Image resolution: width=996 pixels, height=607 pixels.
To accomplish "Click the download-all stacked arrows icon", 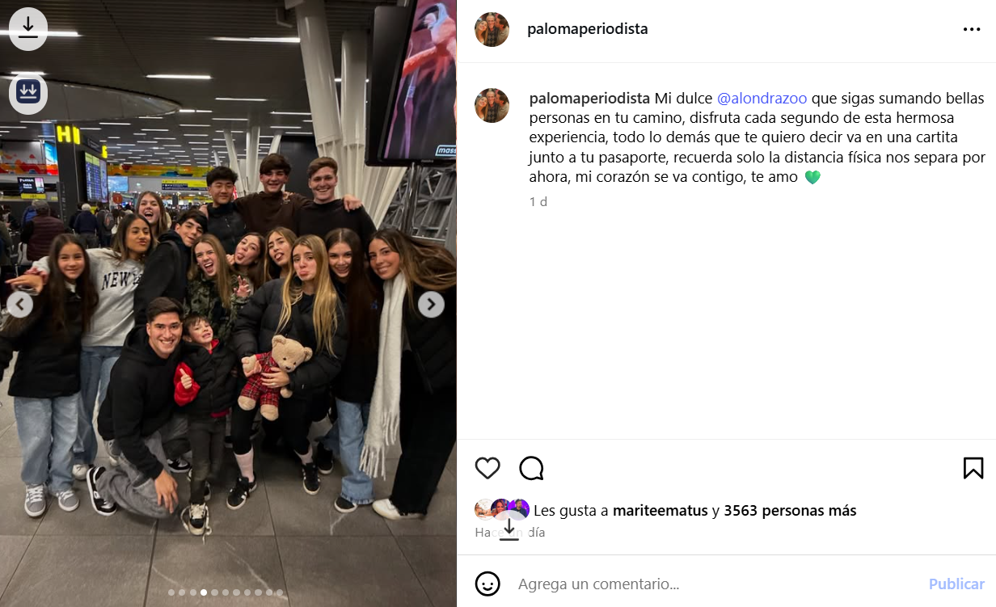I will (x=28, y=91).
